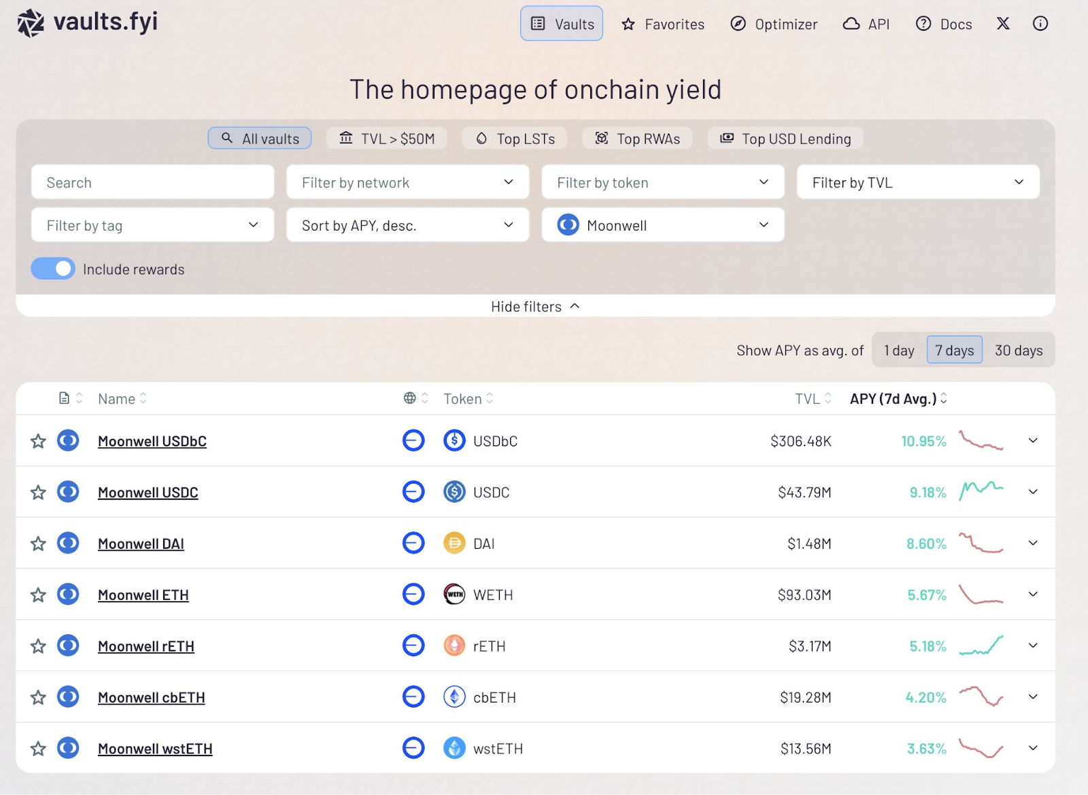Viewport: 1088px width, 795px height.
Task: Click Base network icon in ETH row
Action: coord(413,594)
